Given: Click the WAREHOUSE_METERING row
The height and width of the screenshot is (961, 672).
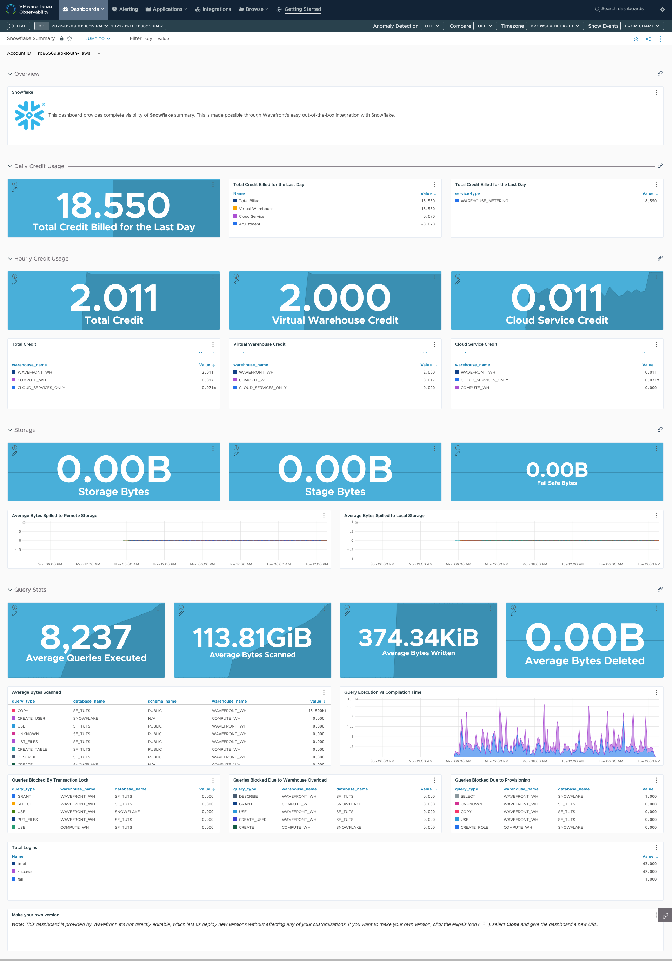Looking at the screenshot, I should (557, 201).
